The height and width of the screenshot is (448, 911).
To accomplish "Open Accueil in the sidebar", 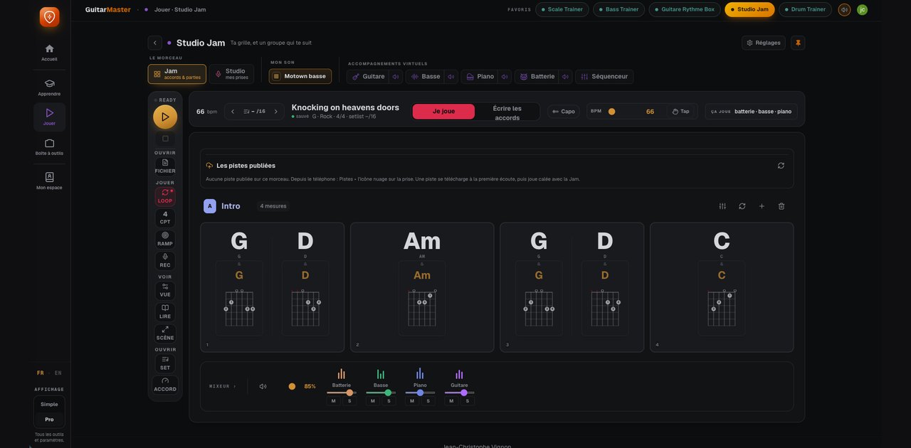I will coord(49,53).
